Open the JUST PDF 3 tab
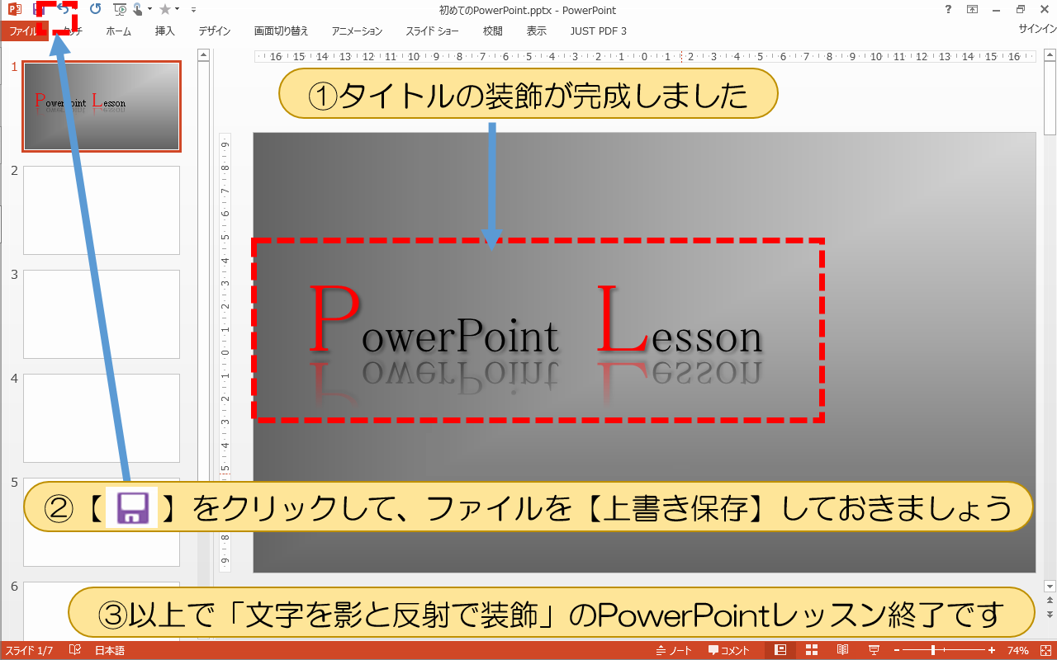Screen dimensions: 1057x660 pos(599,31)
